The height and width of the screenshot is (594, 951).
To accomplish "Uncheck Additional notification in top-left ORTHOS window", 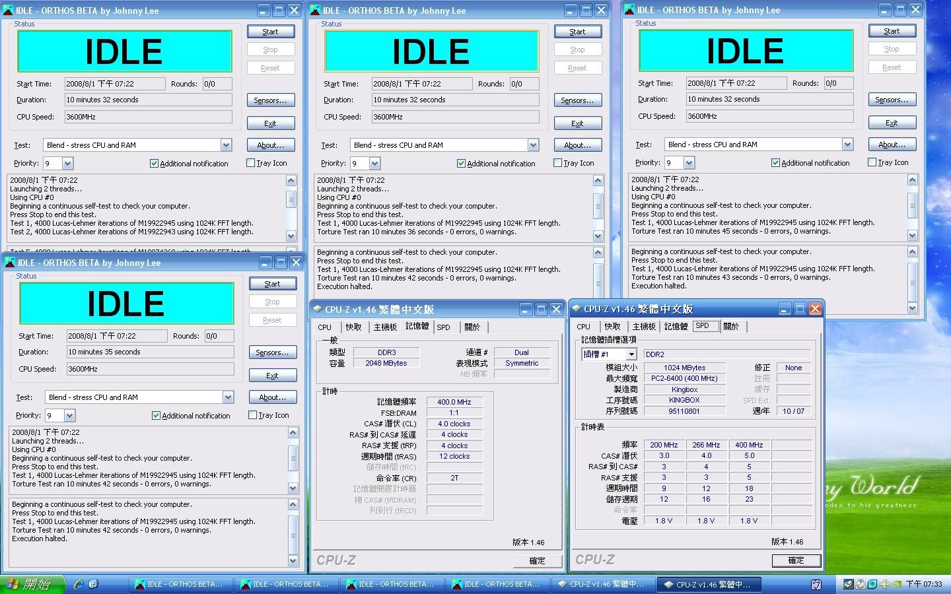I will coord(154,164).
